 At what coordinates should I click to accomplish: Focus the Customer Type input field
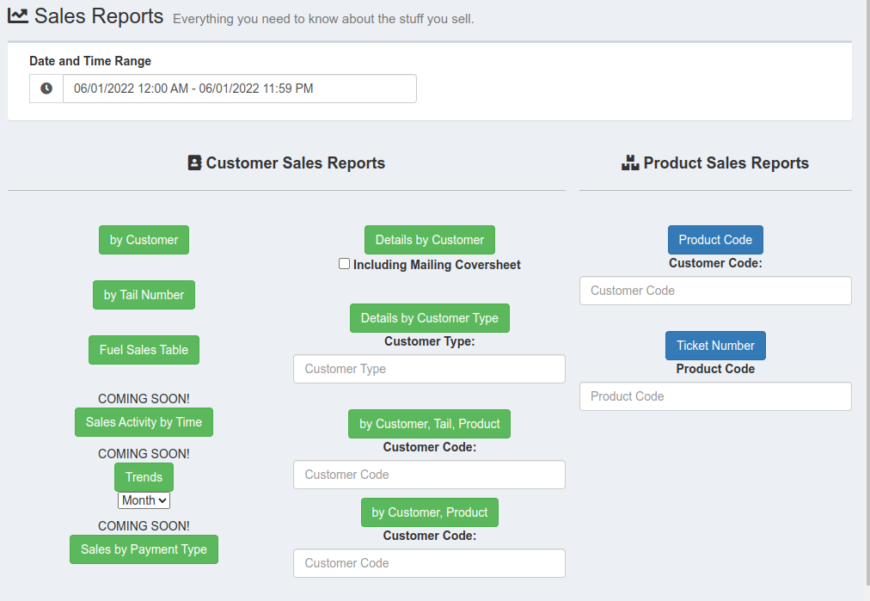(429, 369)
